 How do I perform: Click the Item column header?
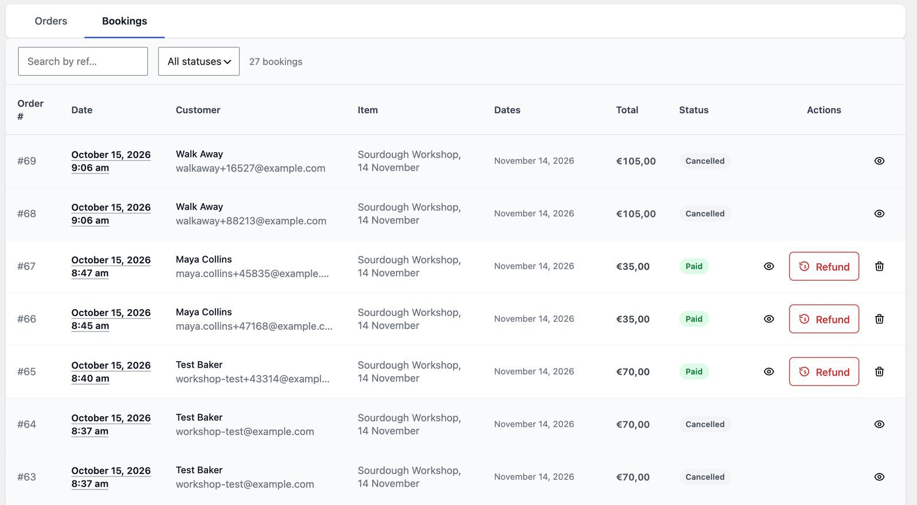tap(367, 110)
